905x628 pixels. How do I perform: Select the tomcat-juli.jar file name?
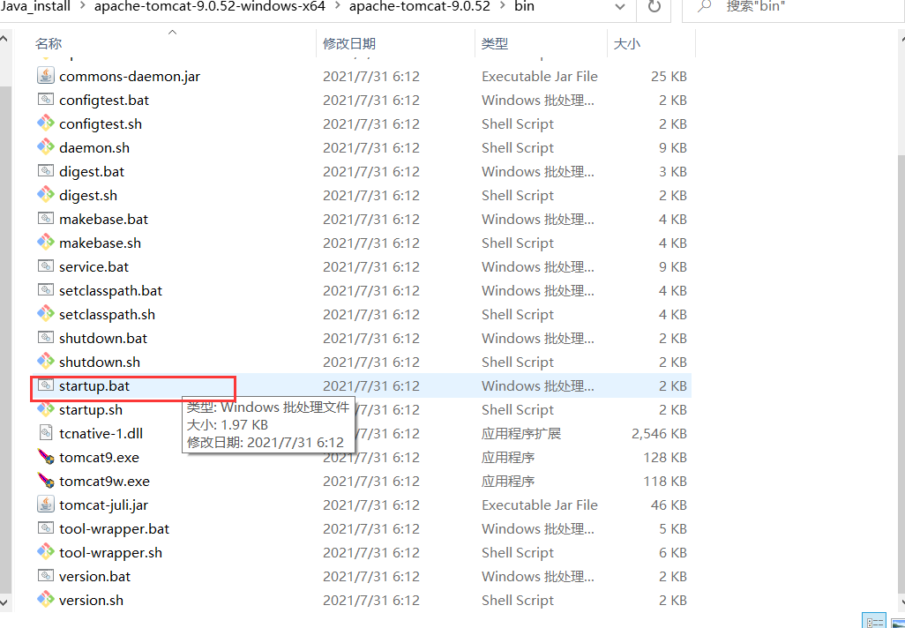103,505
